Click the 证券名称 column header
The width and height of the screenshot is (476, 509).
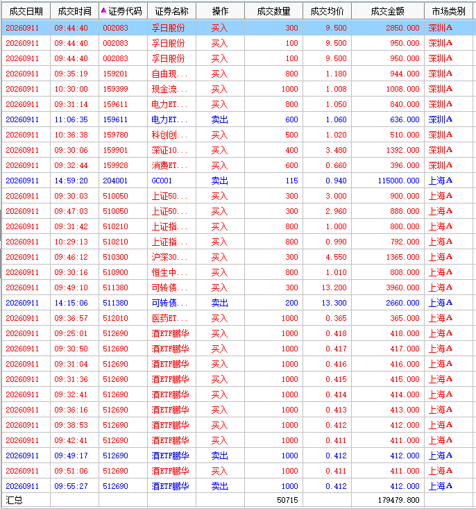coord(171,11)
